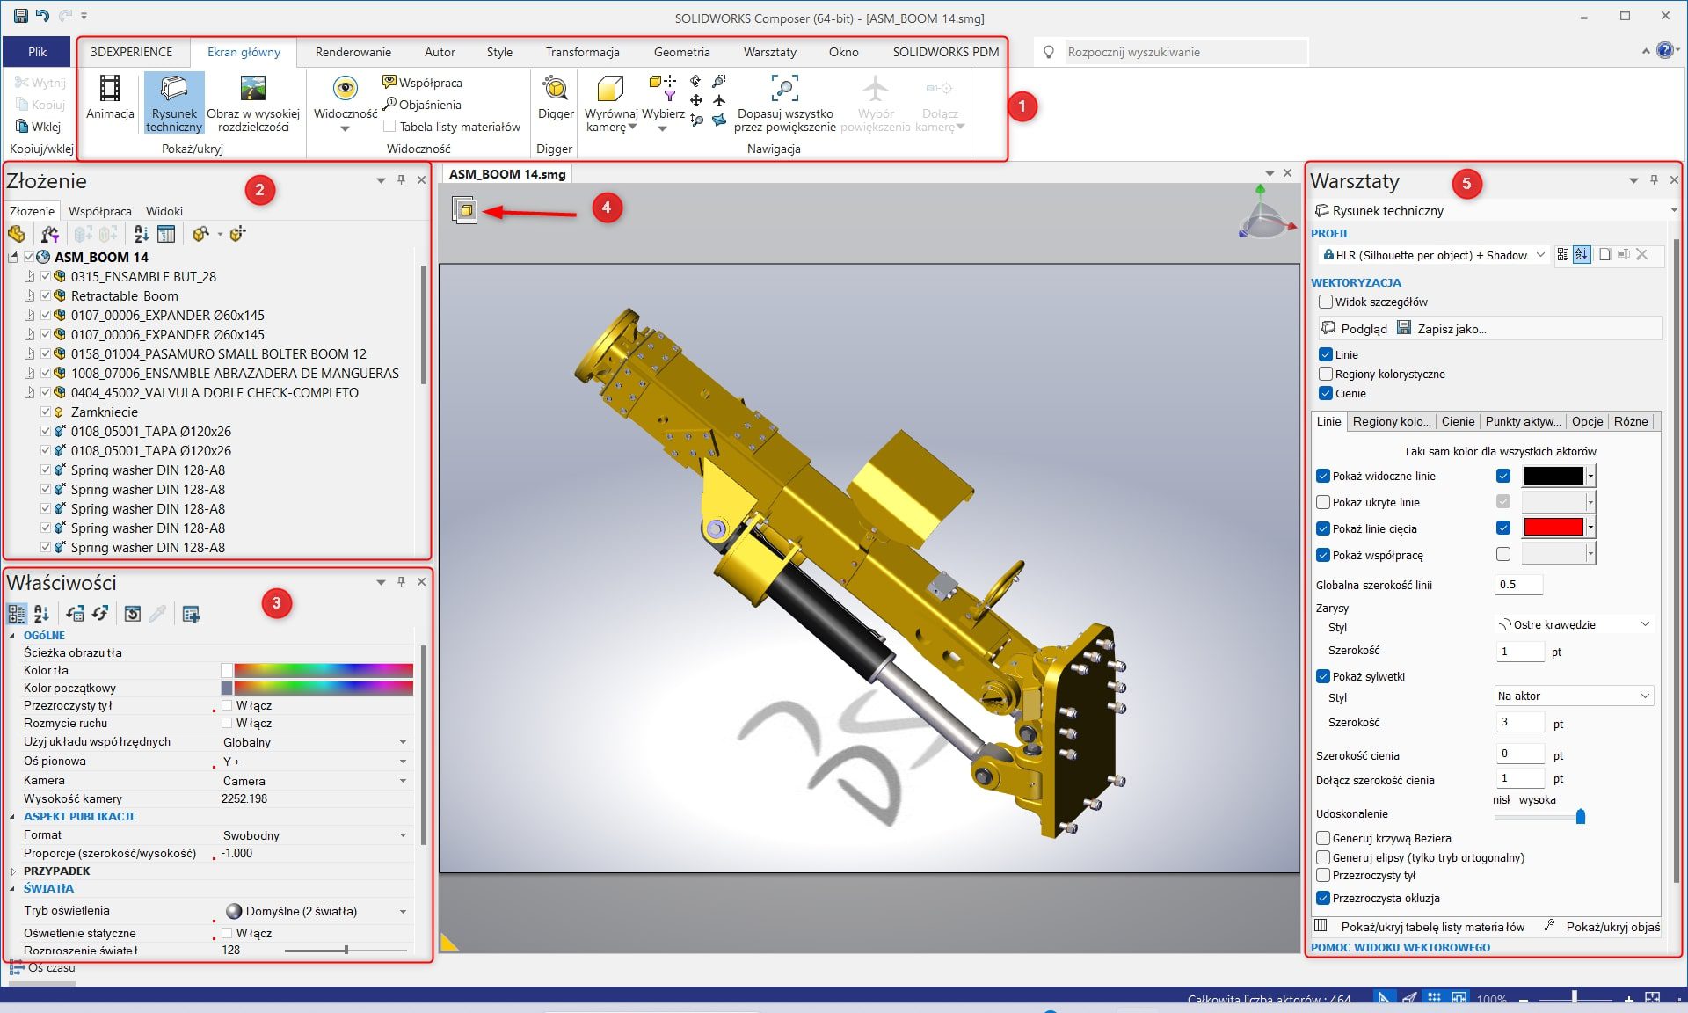Toggle Tabela listy materiałów checkbox

(389, 127)
